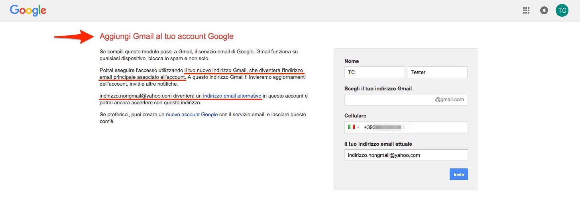Click the 'Potrai eseguire l'accesso utilizzando' text
The height and width of the screenshot is (223, 580).
(x=141, y=70)
